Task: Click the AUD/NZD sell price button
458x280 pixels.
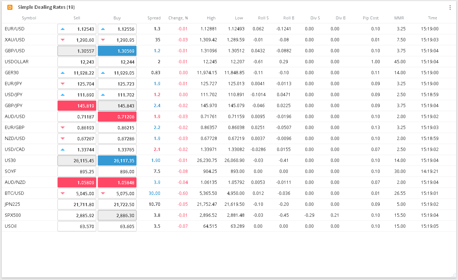Action: [77, 182]
